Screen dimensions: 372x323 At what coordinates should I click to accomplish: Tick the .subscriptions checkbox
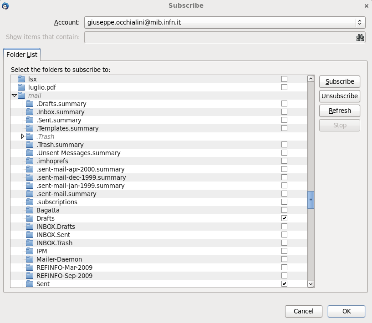pyautogui.click(x=284, y=202)
